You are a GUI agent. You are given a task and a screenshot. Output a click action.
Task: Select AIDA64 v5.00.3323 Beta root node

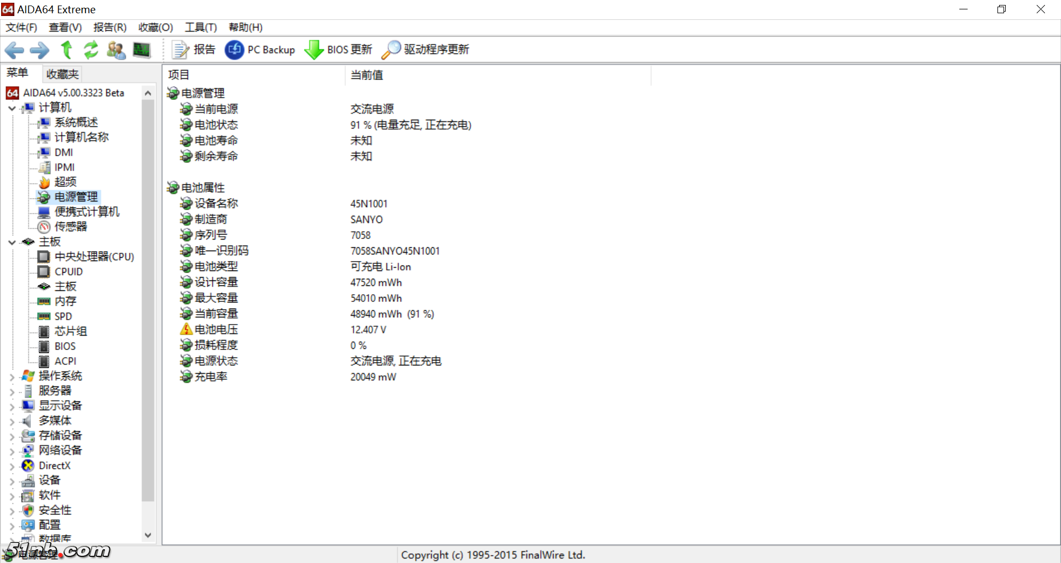(x=73, y=93)
